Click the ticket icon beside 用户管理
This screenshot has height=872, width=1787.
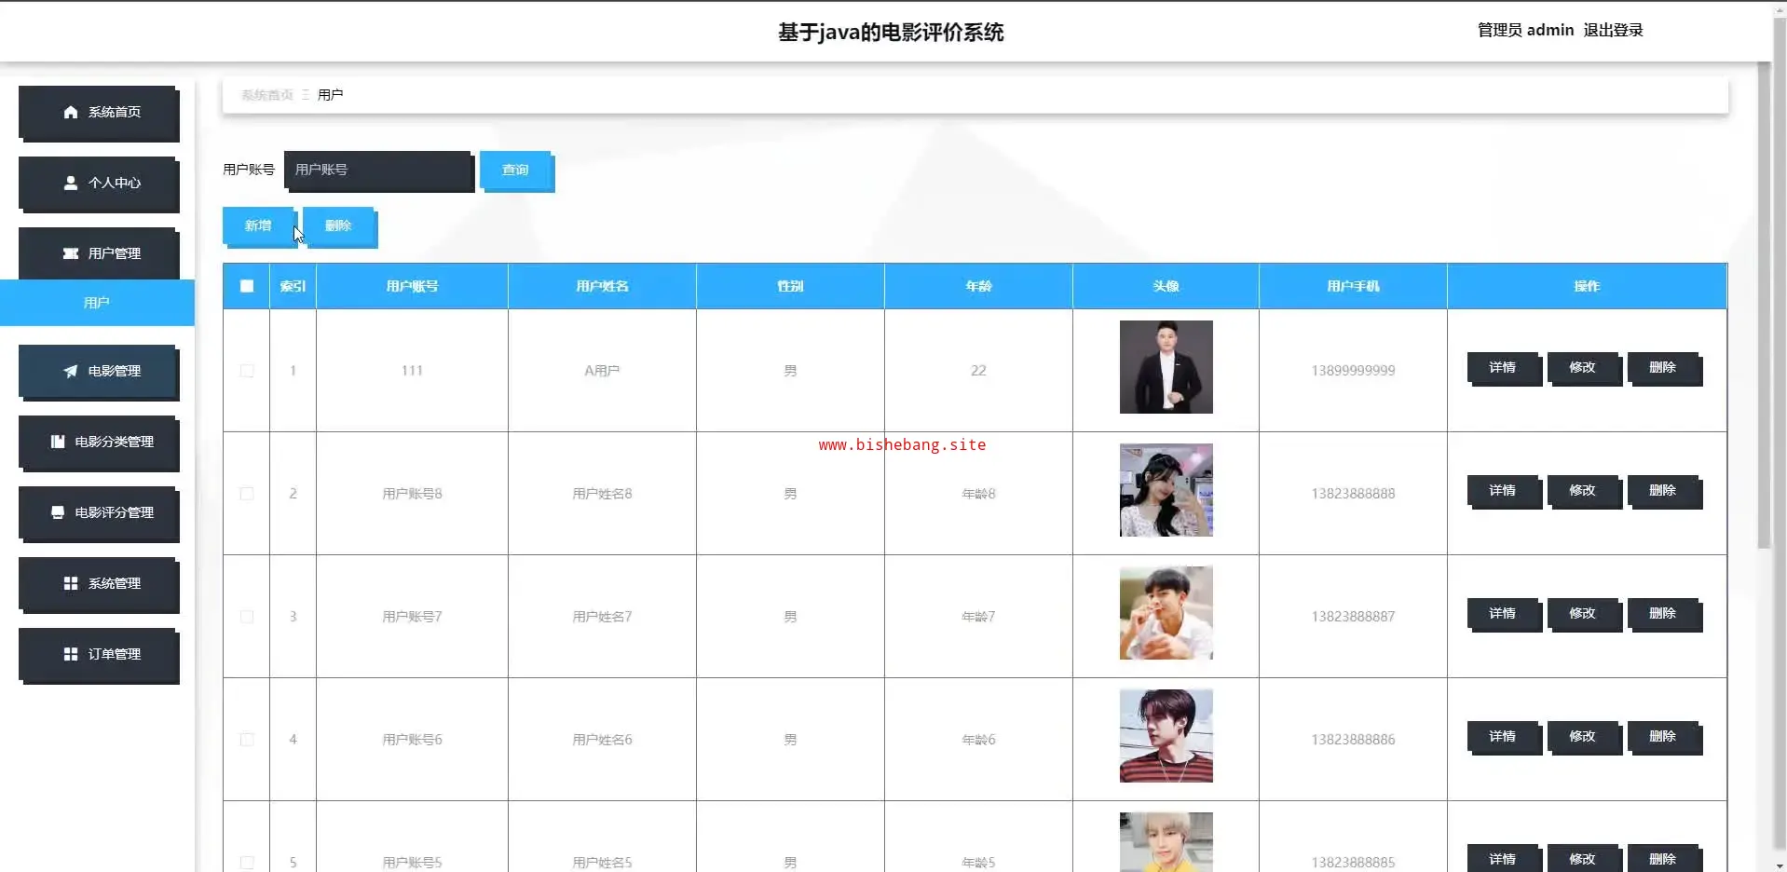click(71, 253)
